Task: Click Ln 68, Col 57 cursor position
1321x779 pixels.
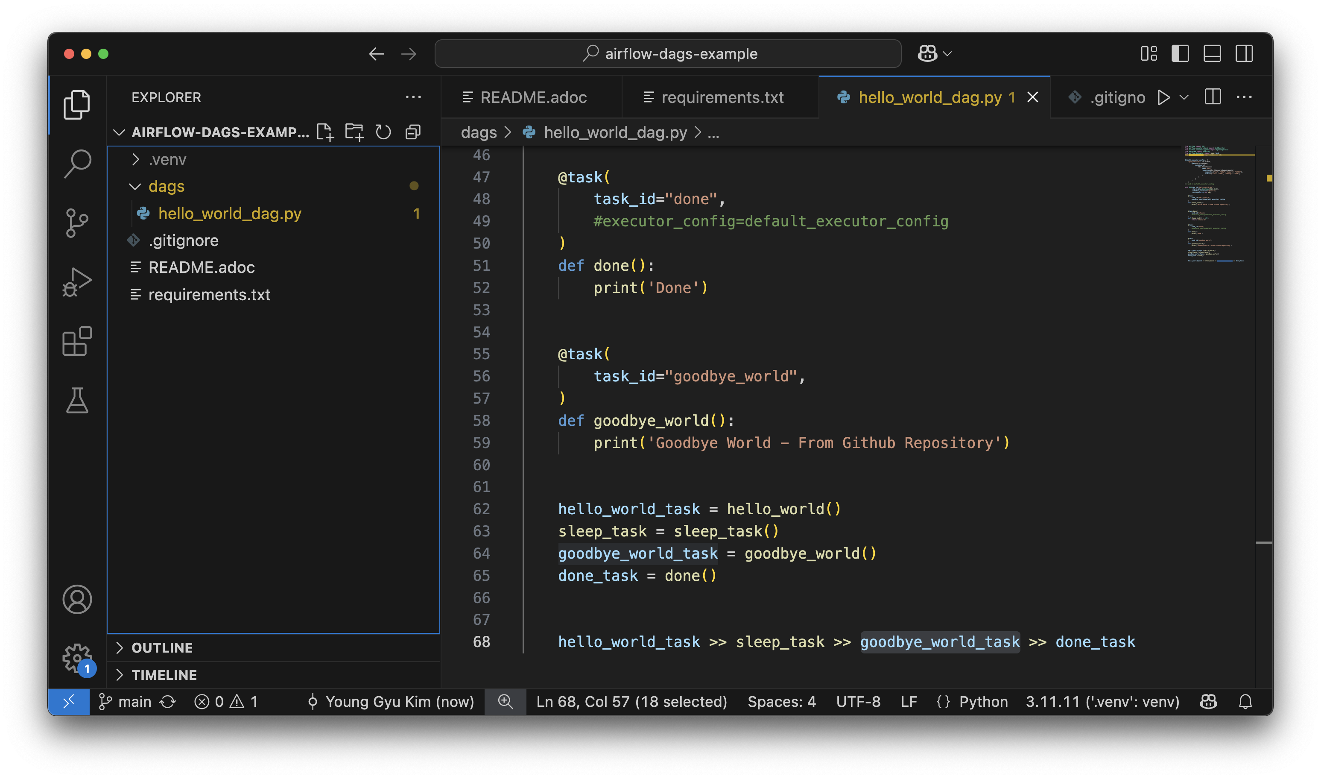Action: [631, 701]
